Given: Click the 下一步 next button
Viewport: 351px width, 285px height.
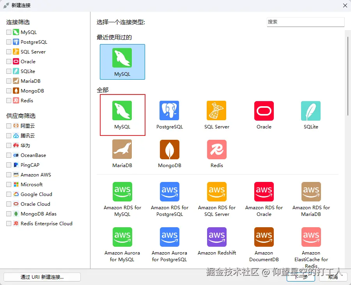Looking at the screenshot, I should [x=301, y=277].
